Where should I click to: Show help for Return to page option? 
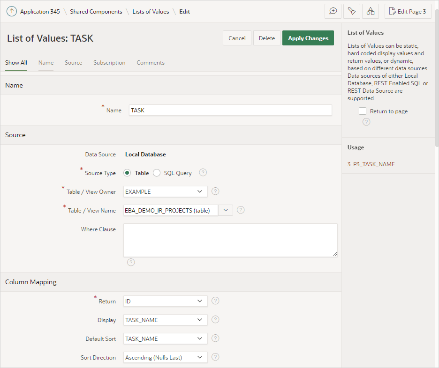pyautogui.click(x=366, y=122)
